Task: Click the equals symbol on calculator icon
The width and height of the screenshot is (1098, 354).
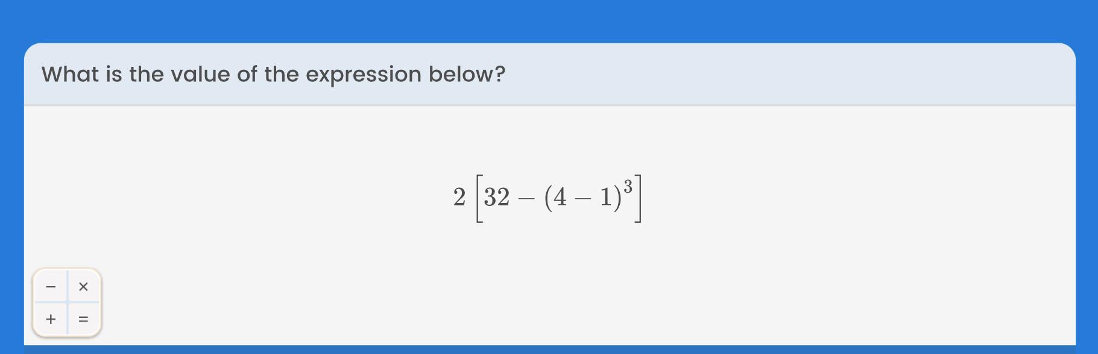Action: click(x=83, y=319)
